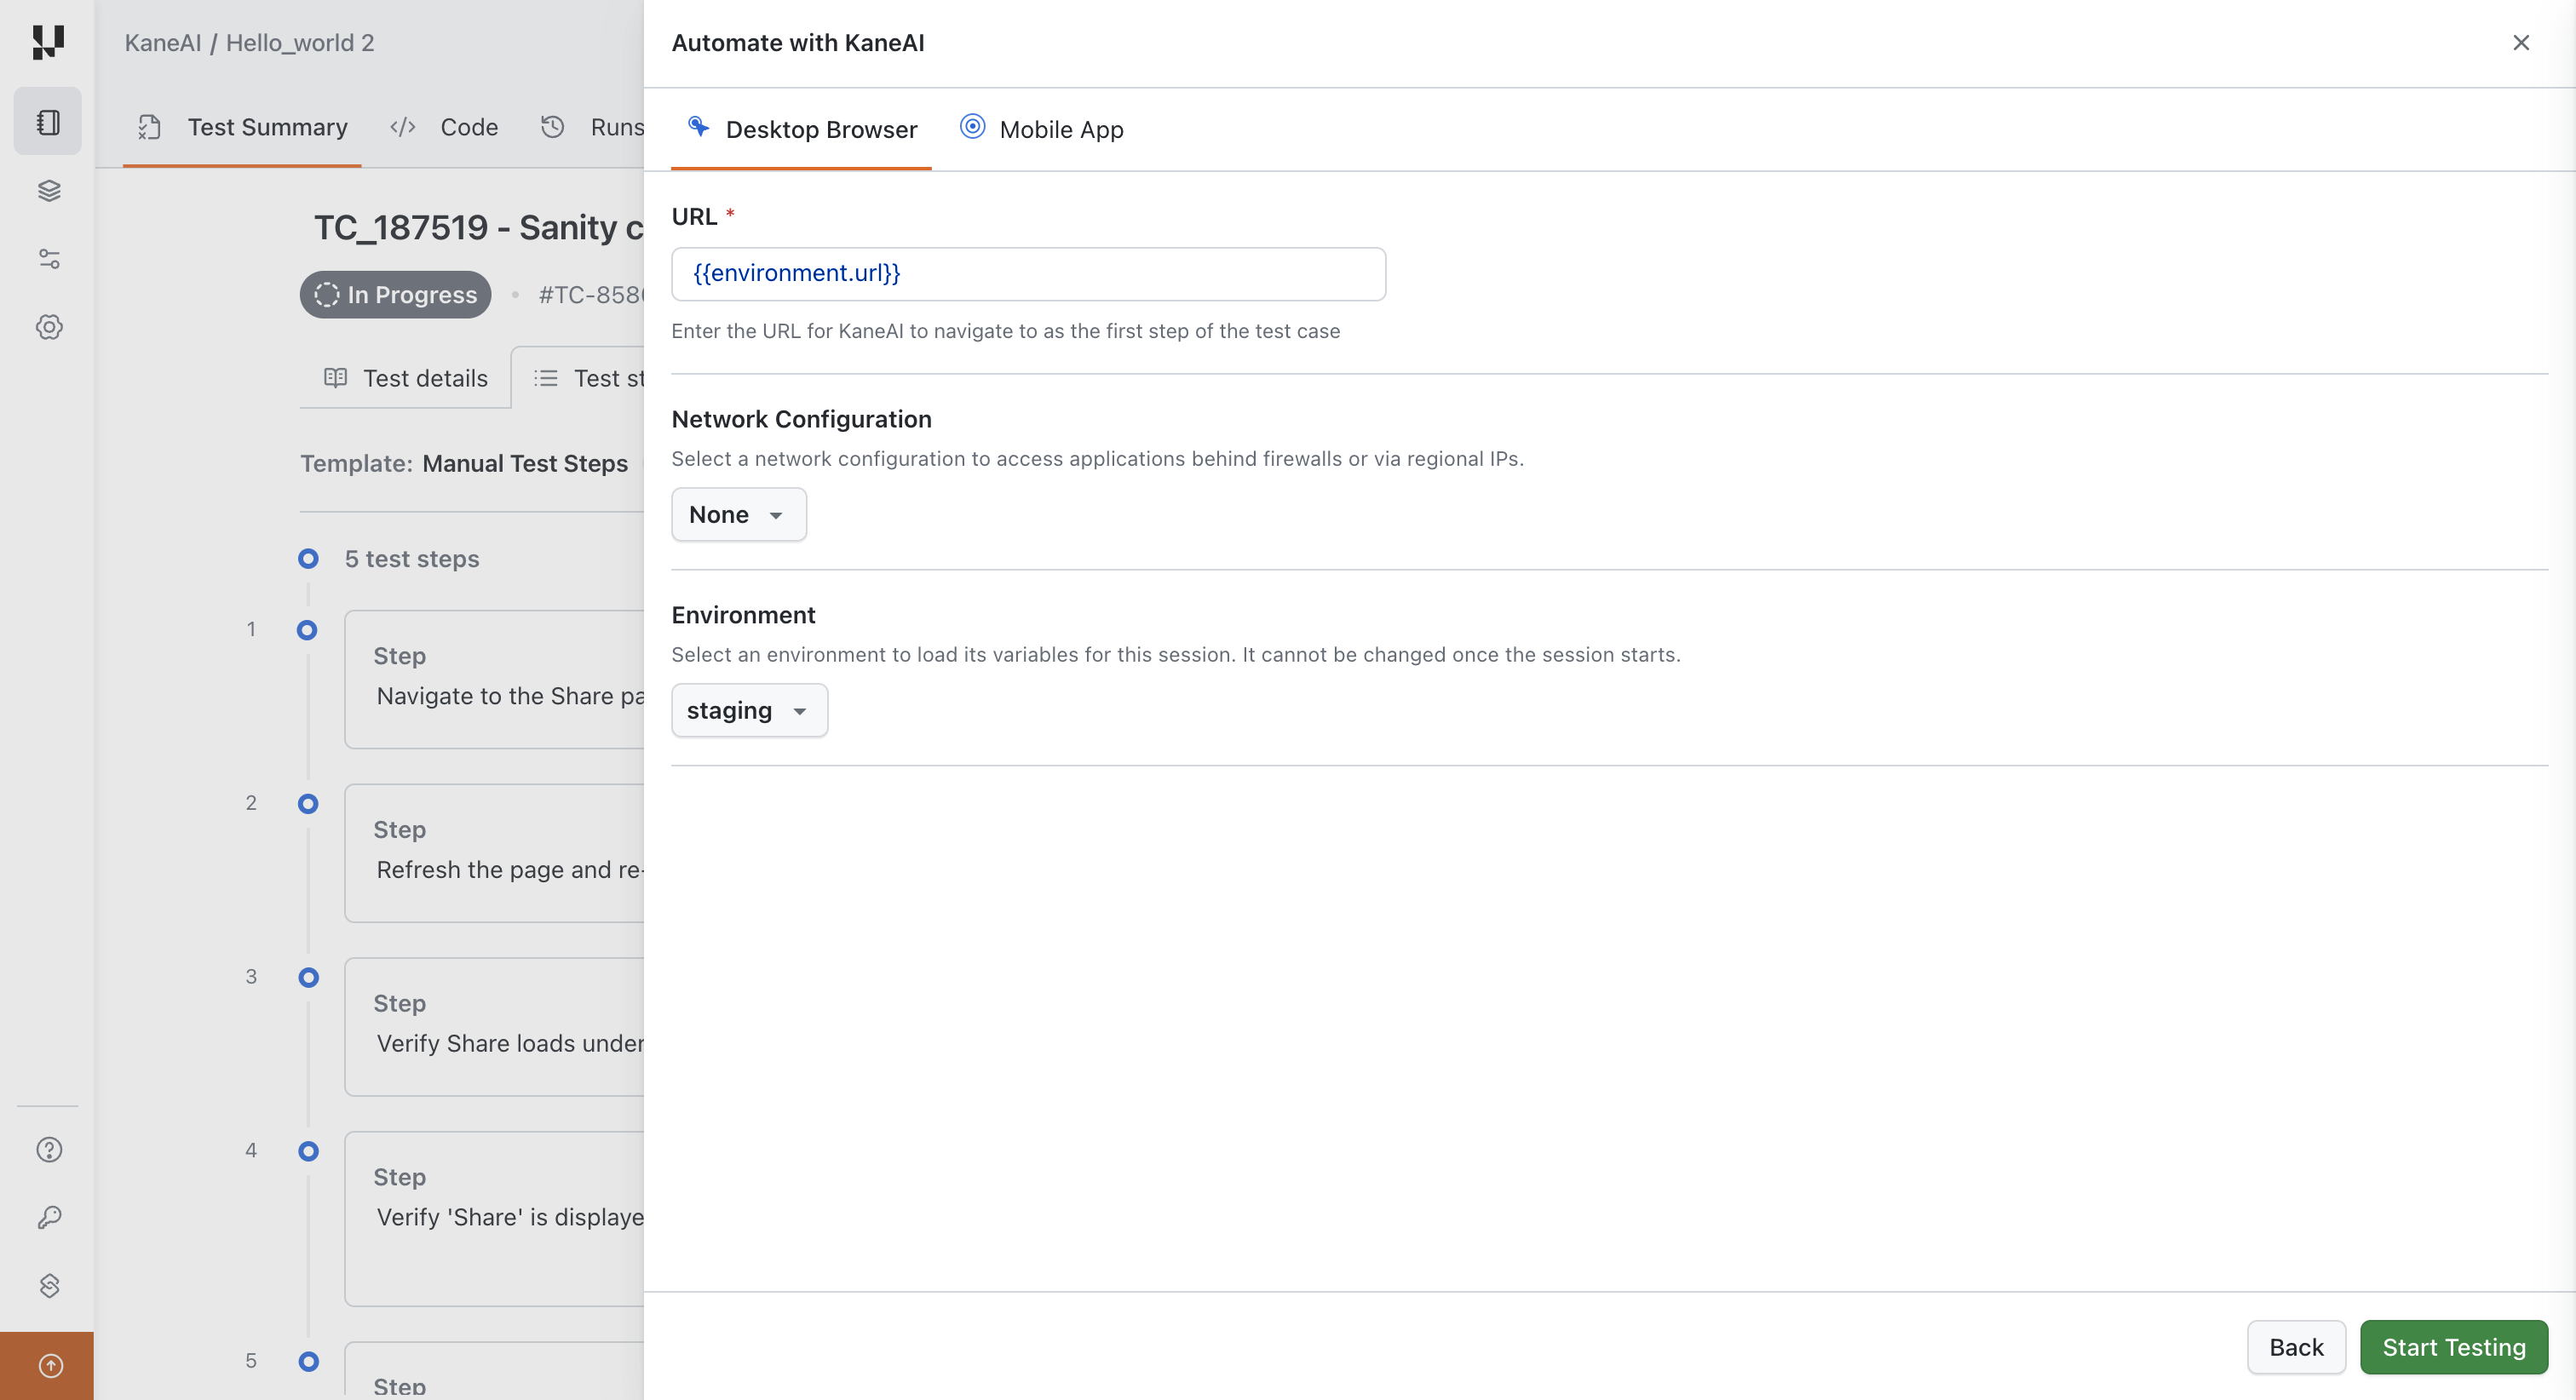Click the Manual Test Steps template label

pos(525,464)
